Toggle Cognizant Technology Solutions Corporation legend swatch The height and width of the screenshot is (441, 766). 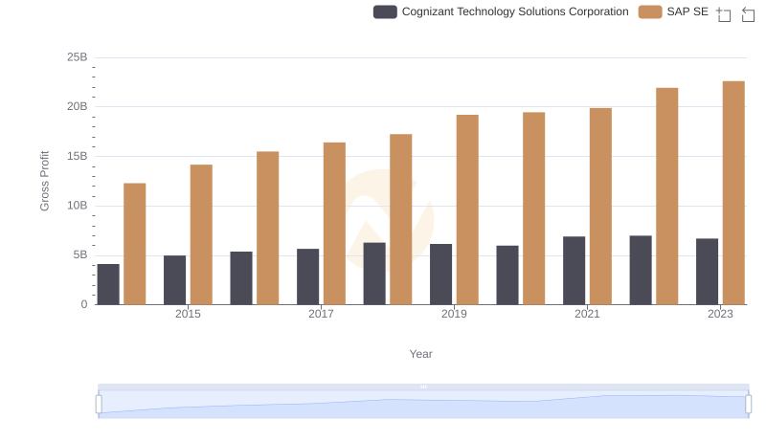click(385, 11)
